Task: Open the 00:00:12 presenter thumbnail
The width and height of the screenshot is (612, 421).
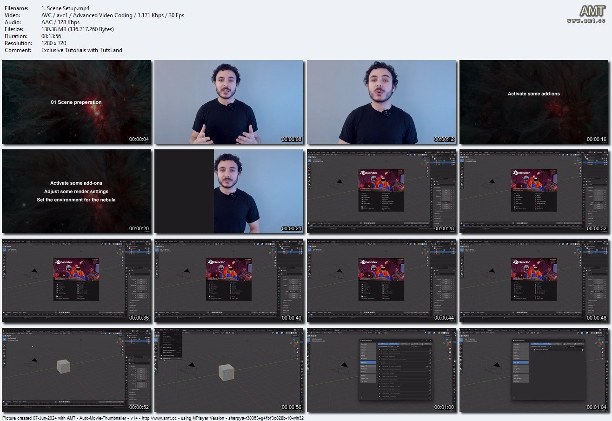Action: point(381,102)
